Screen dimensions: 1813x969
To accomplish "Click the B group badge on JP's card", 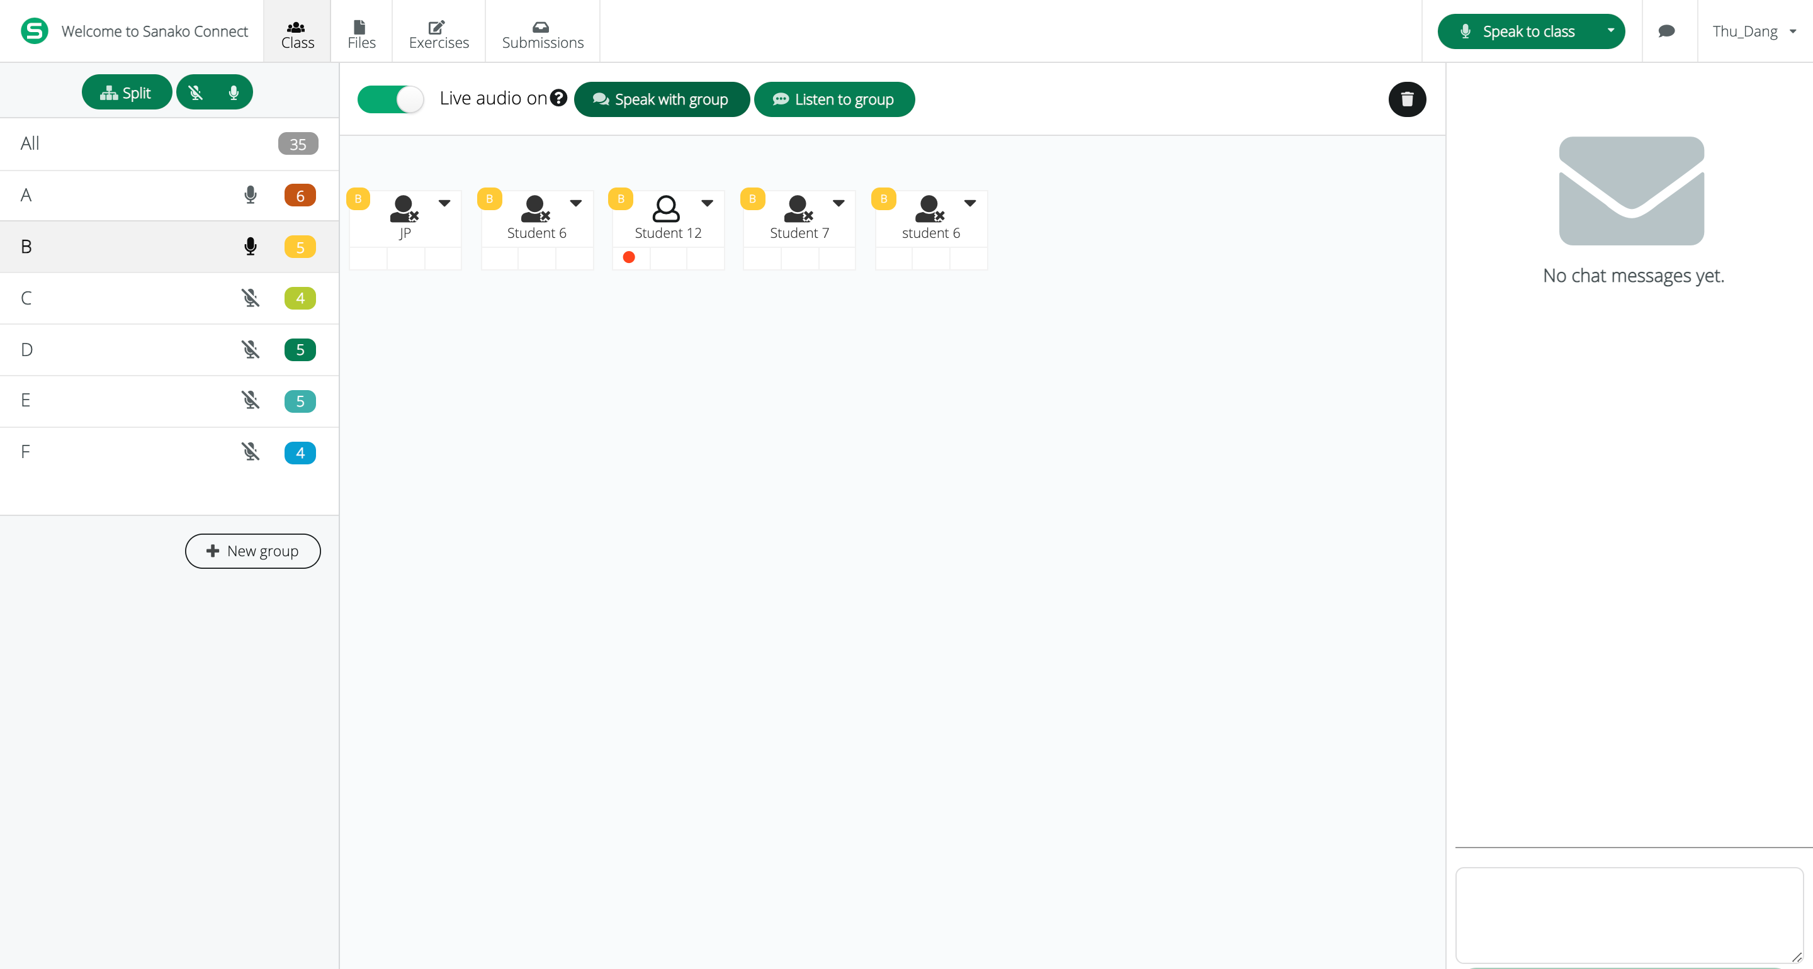I will tap(358, 198).
